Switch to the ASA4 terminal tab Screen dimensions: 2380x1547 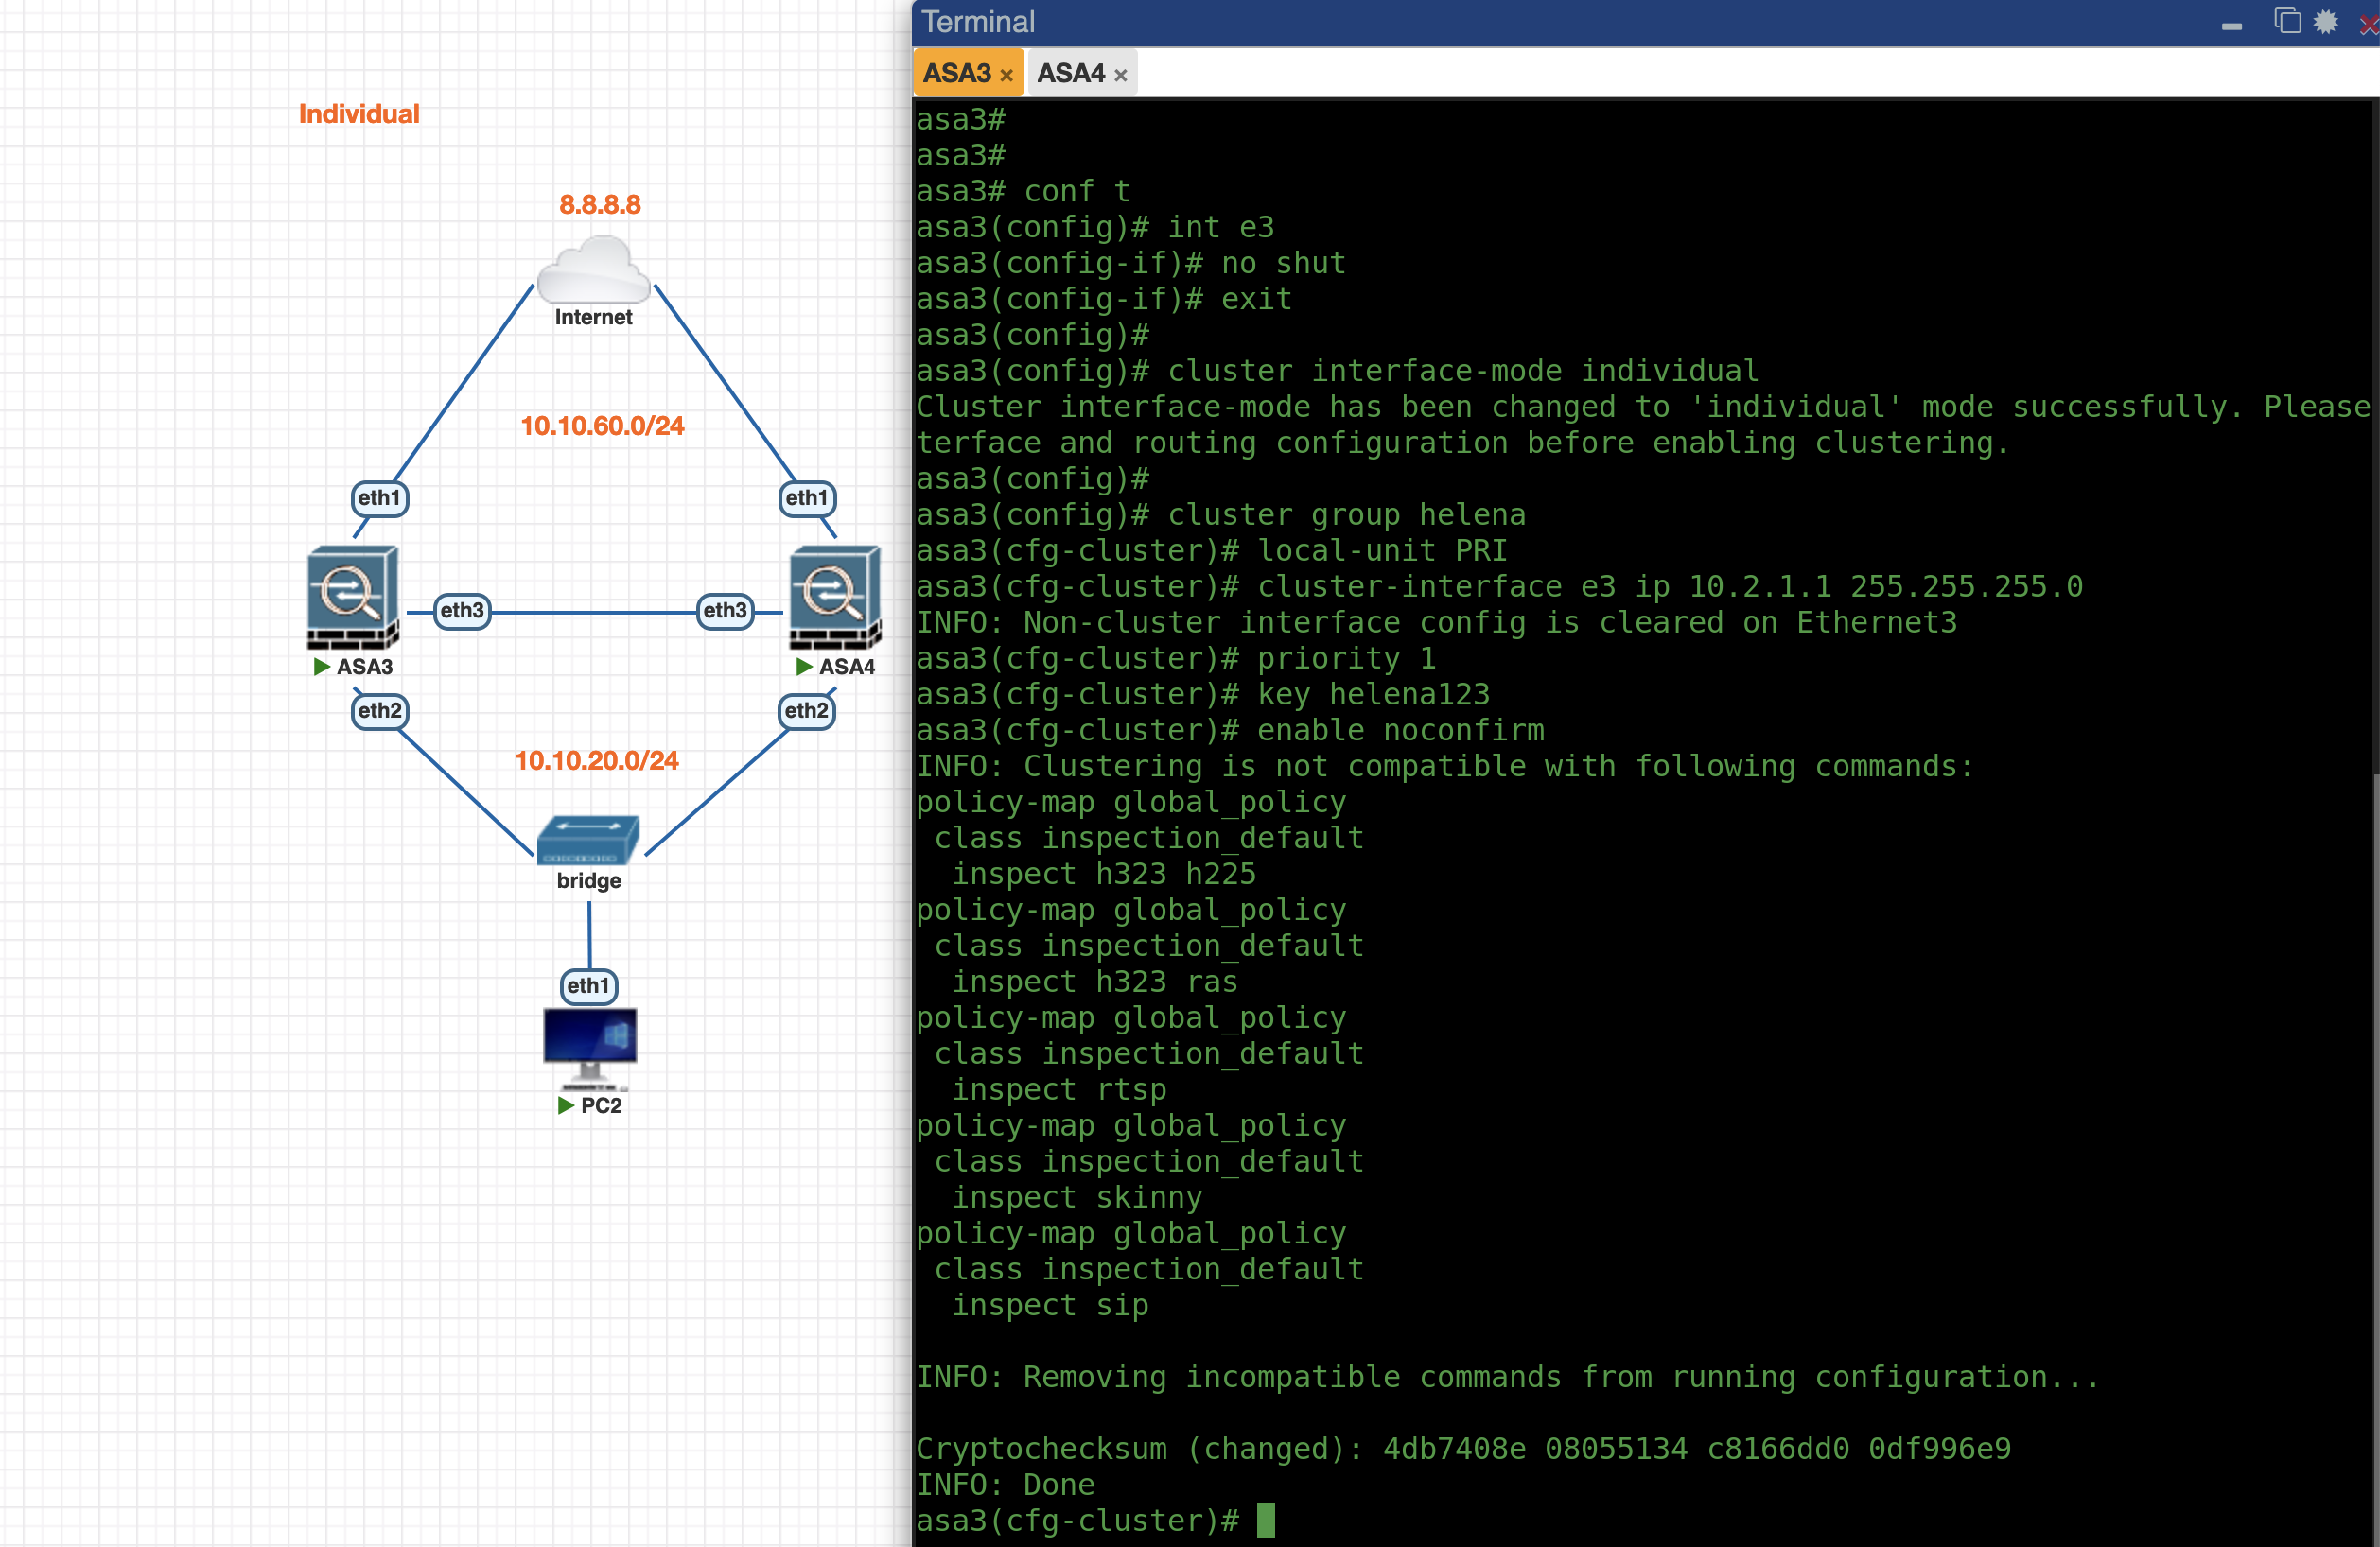point(1070,73)
